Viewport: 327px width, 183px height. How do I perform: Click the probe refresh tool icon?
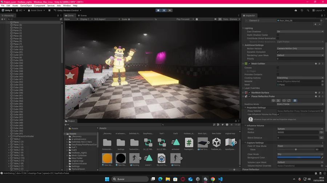289,101
